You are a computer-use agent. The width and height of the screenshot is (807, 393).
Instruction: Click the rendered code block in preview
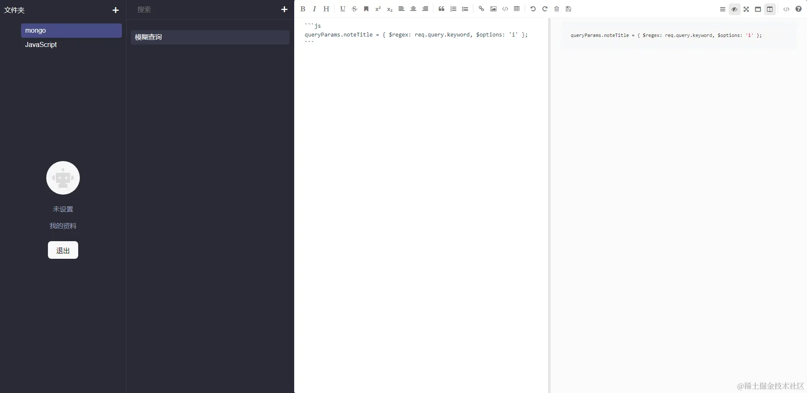[679, 36]
